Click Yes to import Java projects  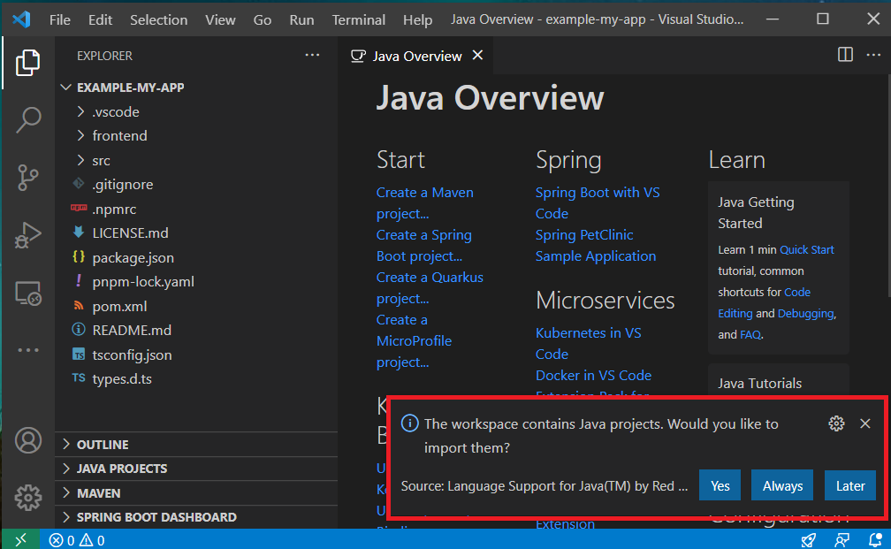[x=720, y=485]
